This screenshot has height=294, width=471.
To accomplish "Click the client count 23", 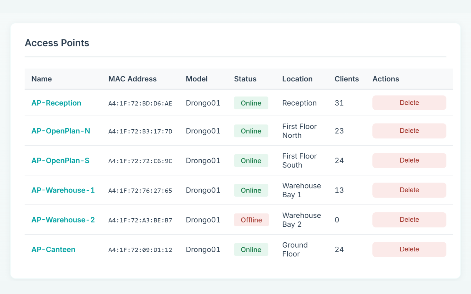I will click(339, 131).
